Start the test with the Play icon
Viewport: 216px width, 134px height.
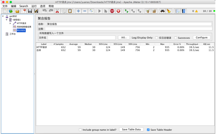(x=99, y=11)
